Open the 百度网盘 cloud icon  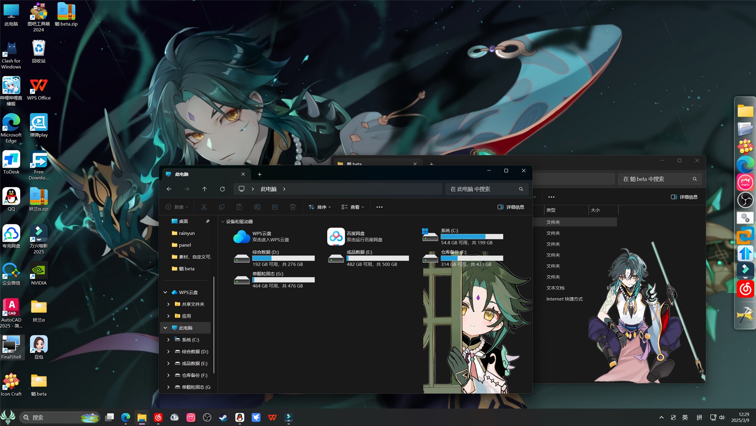pyautogui.click(x=336, y=236)
